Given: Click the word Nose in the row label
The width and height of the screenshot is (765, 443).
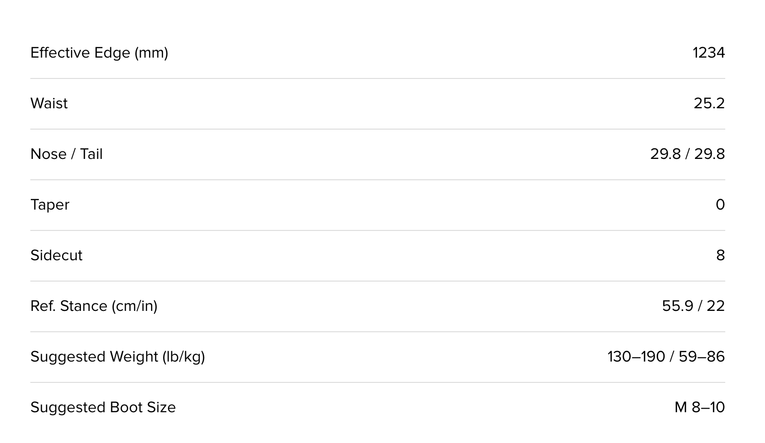Looking at the screenshot, I should coord(48,154).
